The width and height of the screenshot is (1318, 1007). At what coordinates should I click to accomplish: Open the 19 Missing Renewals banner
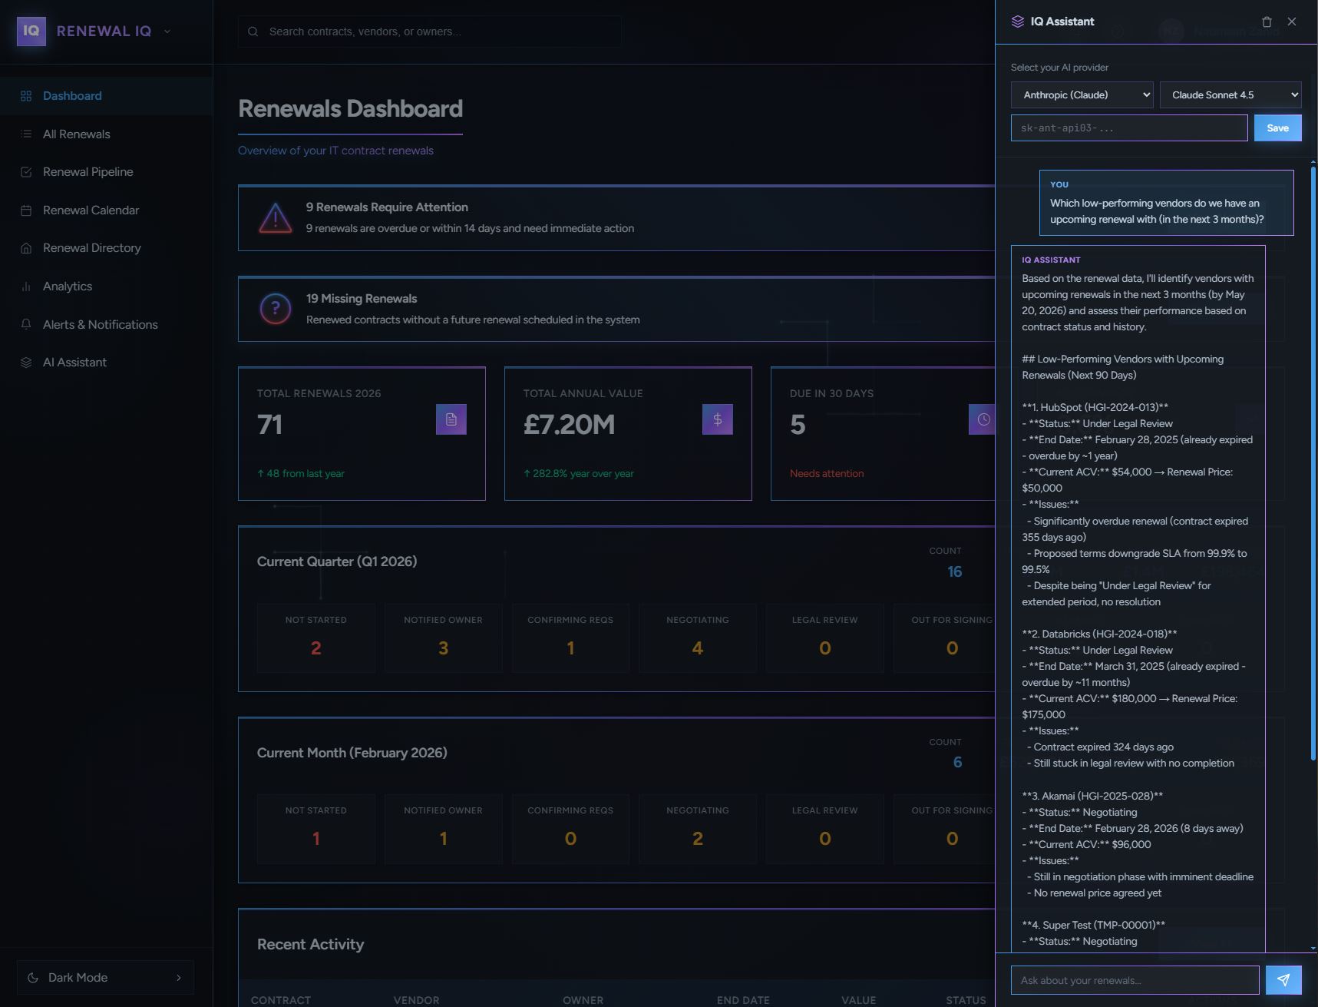pos(616,309)
